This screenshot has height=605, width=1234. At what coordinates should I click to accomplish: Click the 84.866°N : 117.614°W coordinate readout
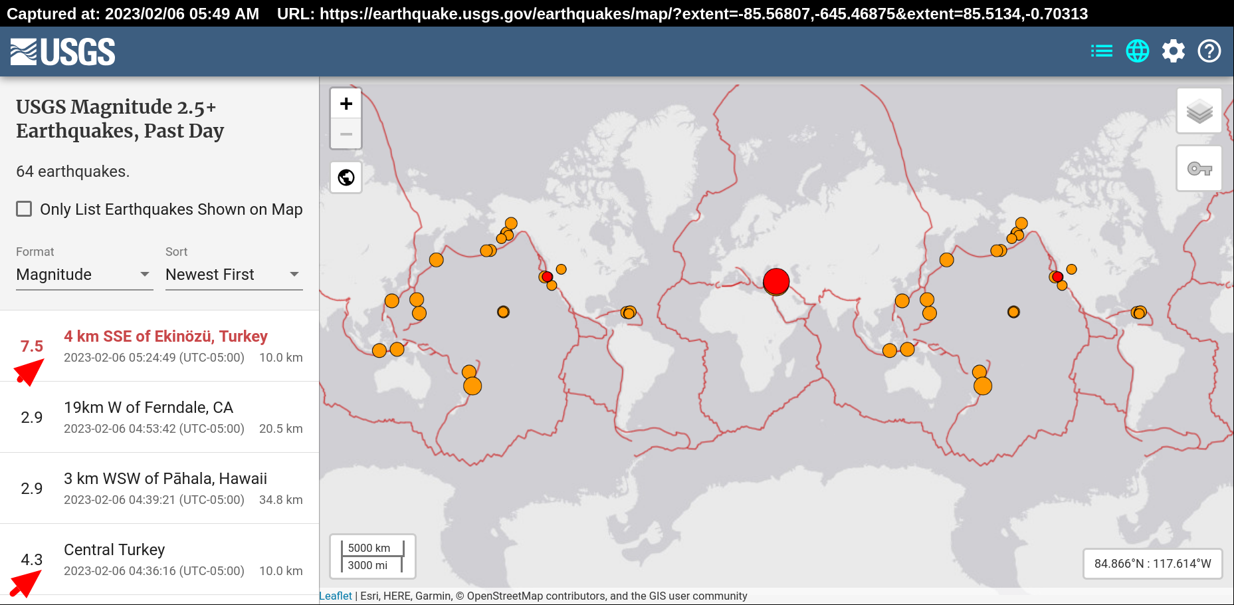[x=1153, y=564]
